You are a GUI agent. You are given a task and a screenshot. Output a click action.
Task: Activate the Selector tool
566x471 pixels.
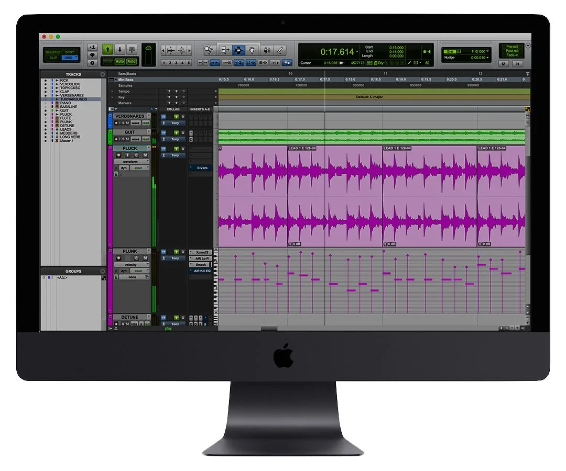(x=238, y=50)
